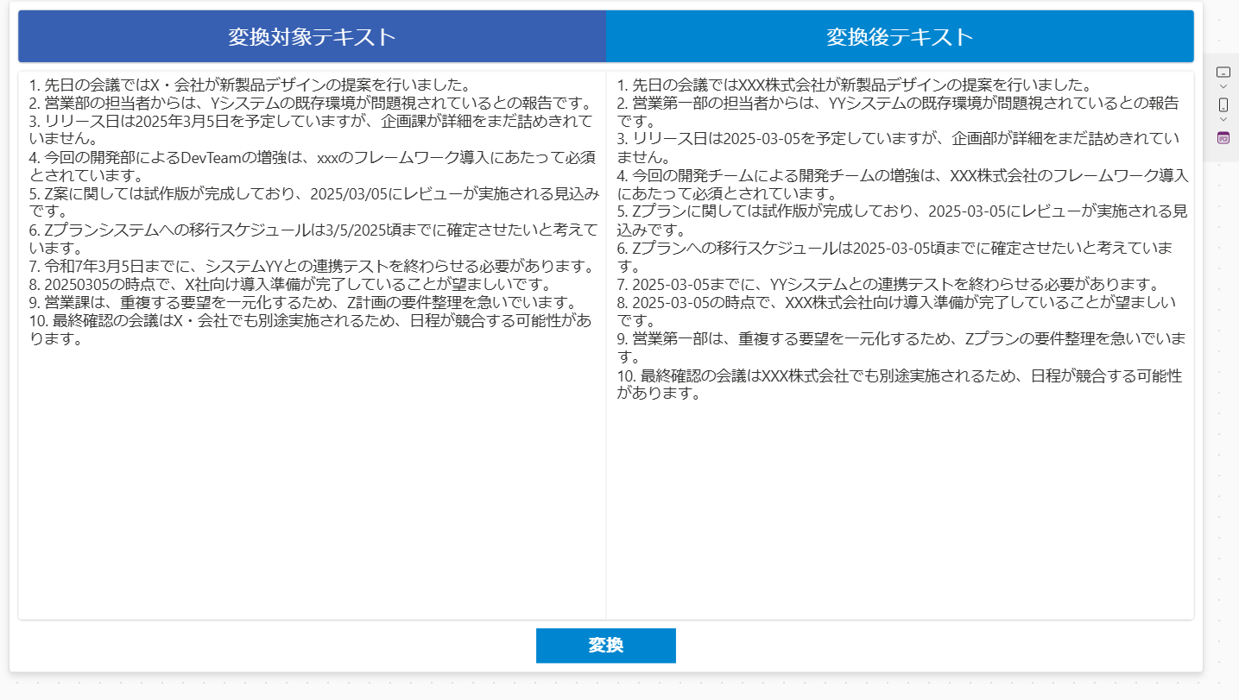Click source line 7 beginning 令和7年3月5日までに
This screenshot has width=1239, height=700.
pos(311,266)
